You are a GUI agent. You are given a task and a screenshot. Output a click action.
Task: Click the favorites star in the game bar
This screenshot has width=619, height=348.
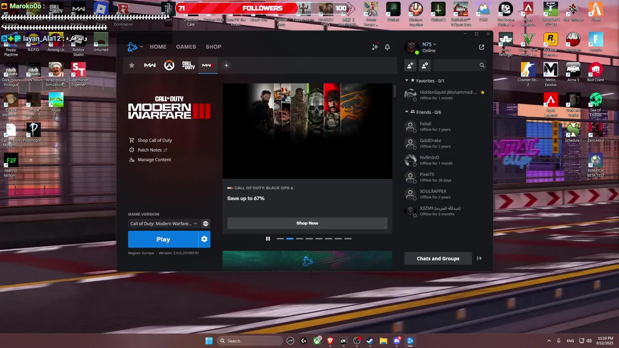(132, 65)
